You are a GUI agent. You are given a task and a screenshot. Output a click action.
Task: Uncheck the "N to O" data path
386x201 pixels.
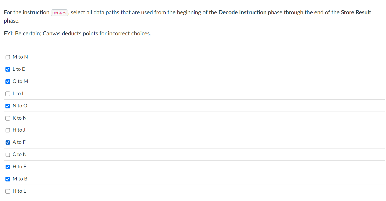pos(8,106)
